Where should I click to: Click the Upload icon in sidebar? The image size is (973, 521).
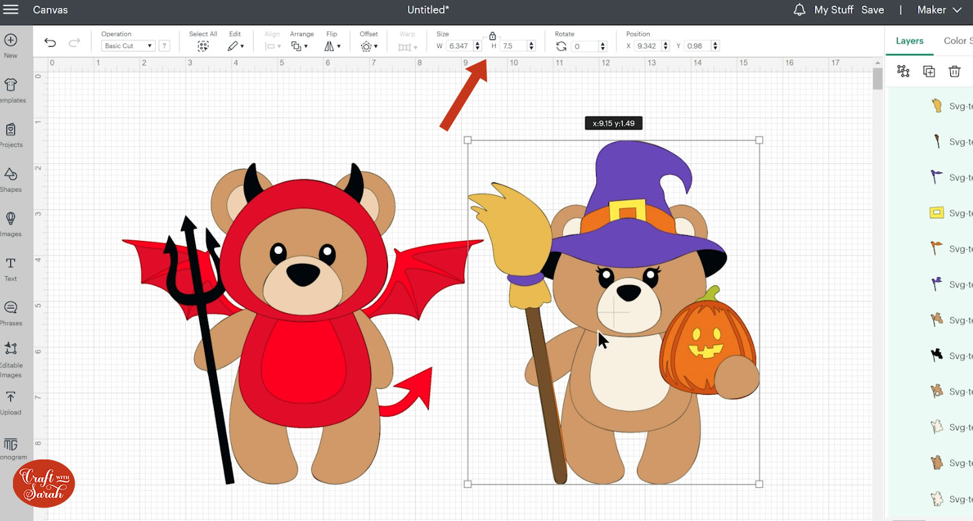[10, 401]
